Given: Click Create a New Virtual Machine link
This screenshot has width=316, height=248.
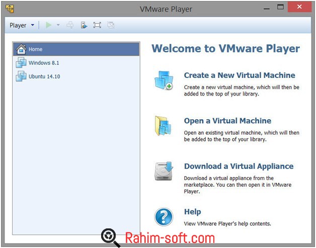Looking at the screenshot, I should 240,75.
